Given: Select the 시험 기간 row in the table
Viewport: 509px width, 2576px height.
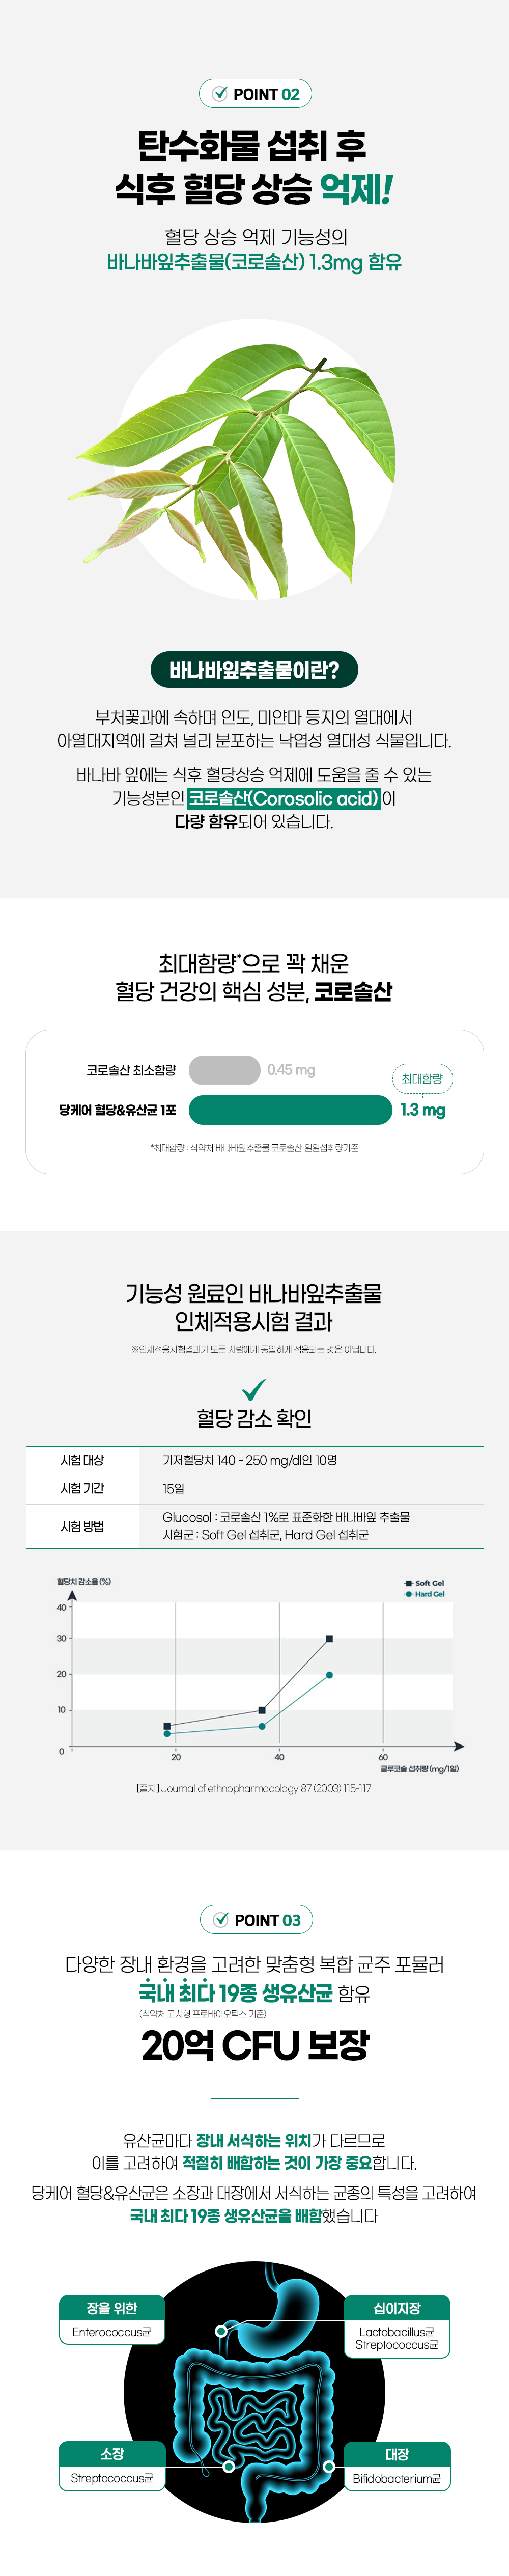Looking at the screenshot, I should point(254,1488).
